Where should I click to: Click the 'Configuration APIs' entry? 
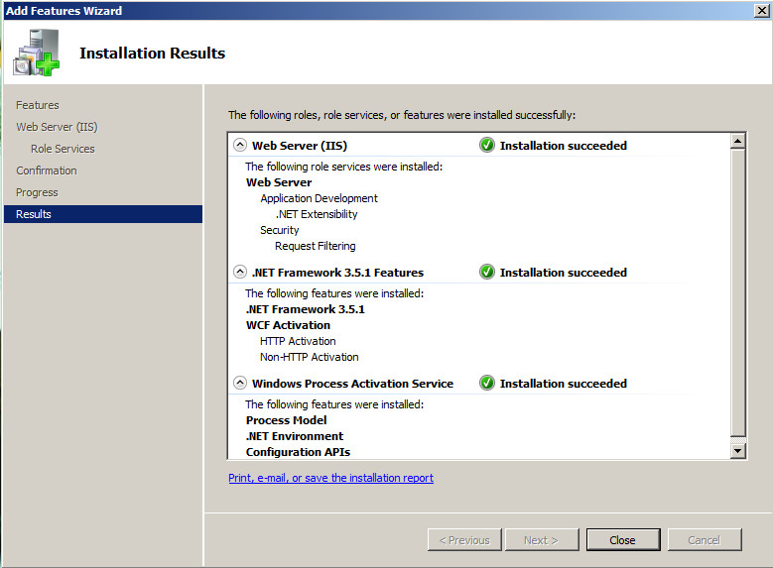(299, 452)
